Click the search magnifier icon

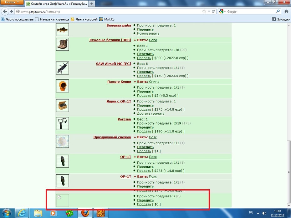[x=278, y=12]
